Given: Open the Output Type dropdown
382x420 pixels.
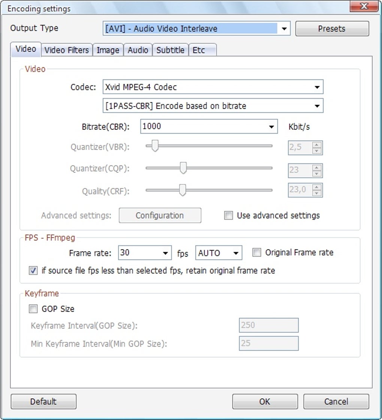Looking at the screenshot, I should tap(197, 28).
